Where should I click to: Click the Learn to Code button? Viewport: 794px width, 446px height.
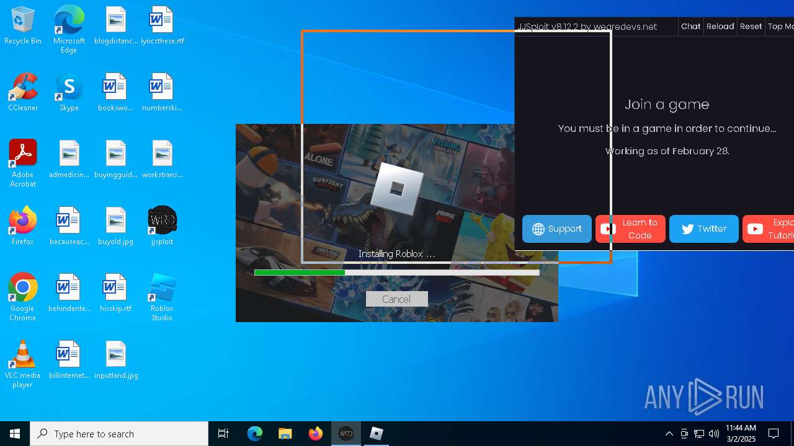[x=630, y=229]
